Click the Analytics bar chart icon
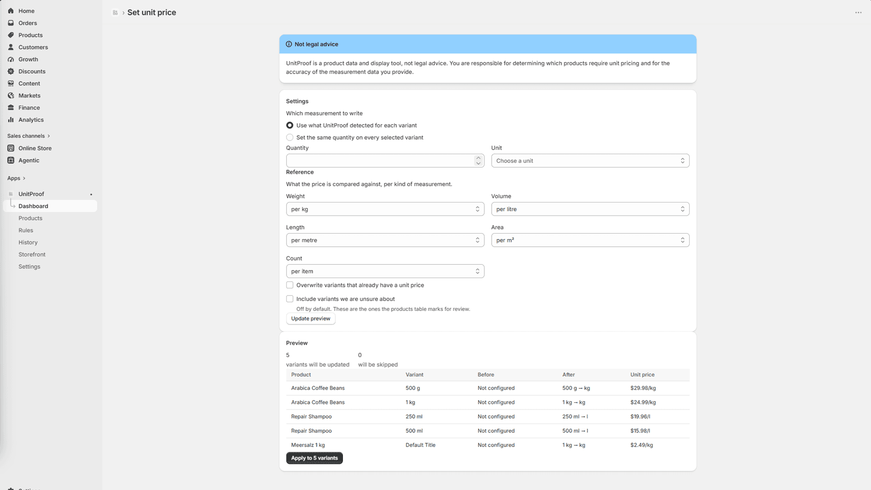 11,120
